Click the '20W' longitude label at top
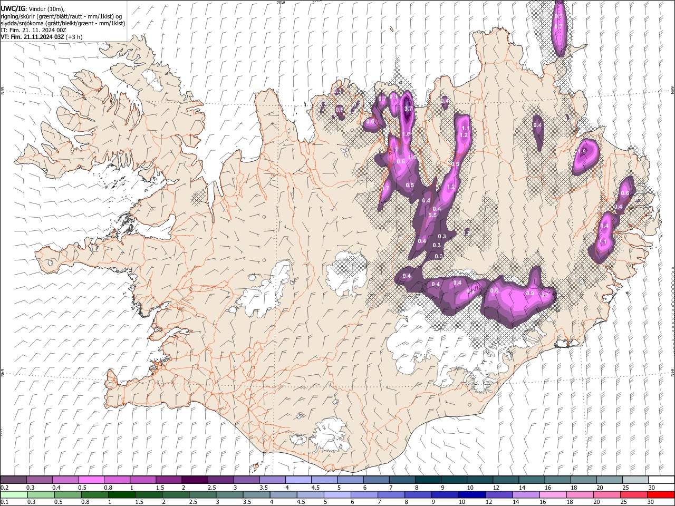Image resolution: width=675 pixels, height=506 pixels. (281, 3)
